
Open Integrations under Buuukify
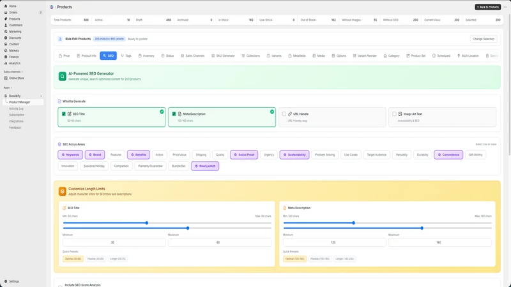coord(16,121)
